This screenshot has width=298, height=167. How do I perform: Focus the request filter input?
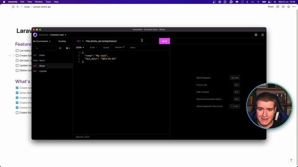click(45, 48)
